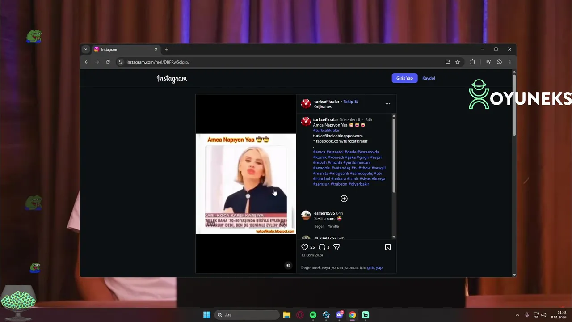Click the reel video thumbnail

(x=246, y=184)
